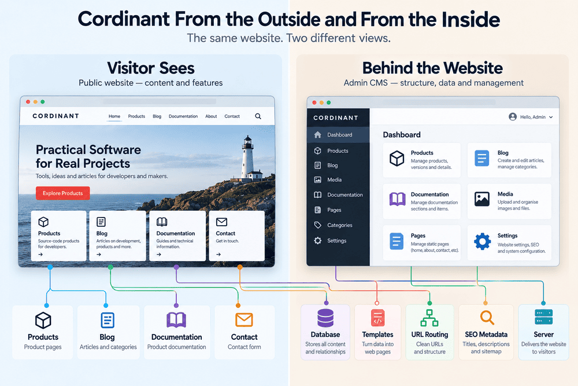Follow the arrow in hero Documentation card
The width and height of the screenshot is (578, 386).
coord(158,254)
